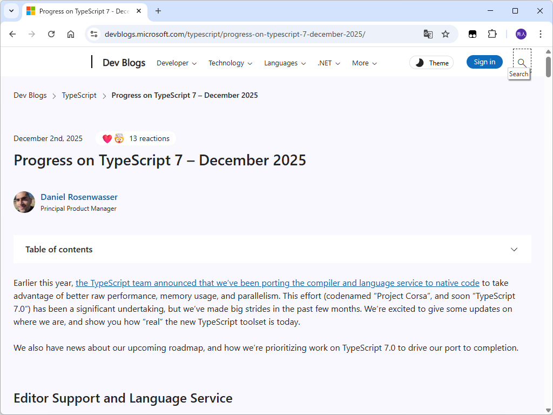Open site information icon in address bar
The image size is (553, 415).
(x=94, y=34)
